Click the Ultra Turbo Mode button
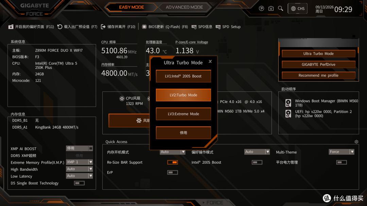 [x=318, y=54]
